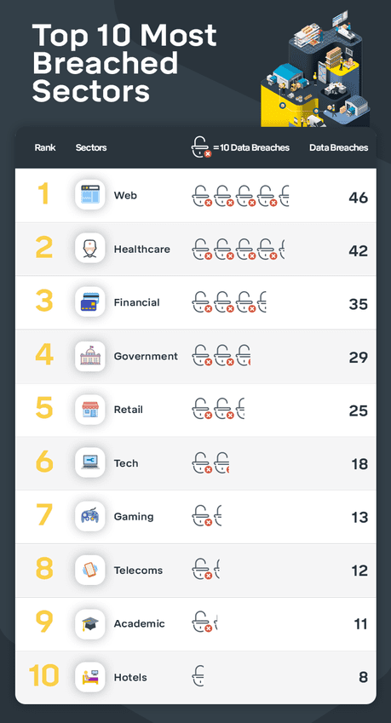This screenshot has width=391, height=723.
Task: Select the Hotels bed icon
Action: 90,677
